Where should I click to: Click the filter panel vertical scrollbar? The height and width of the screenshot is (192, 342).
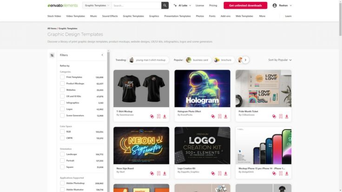108,121
